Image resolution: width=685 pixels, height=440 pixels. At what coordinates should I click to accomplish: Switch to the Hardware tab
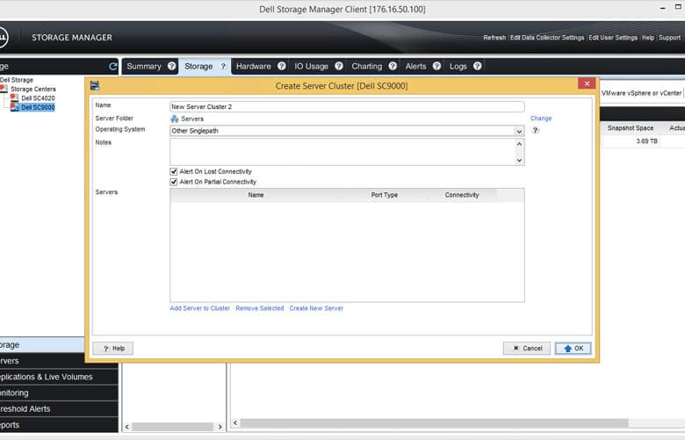point(254,67)
